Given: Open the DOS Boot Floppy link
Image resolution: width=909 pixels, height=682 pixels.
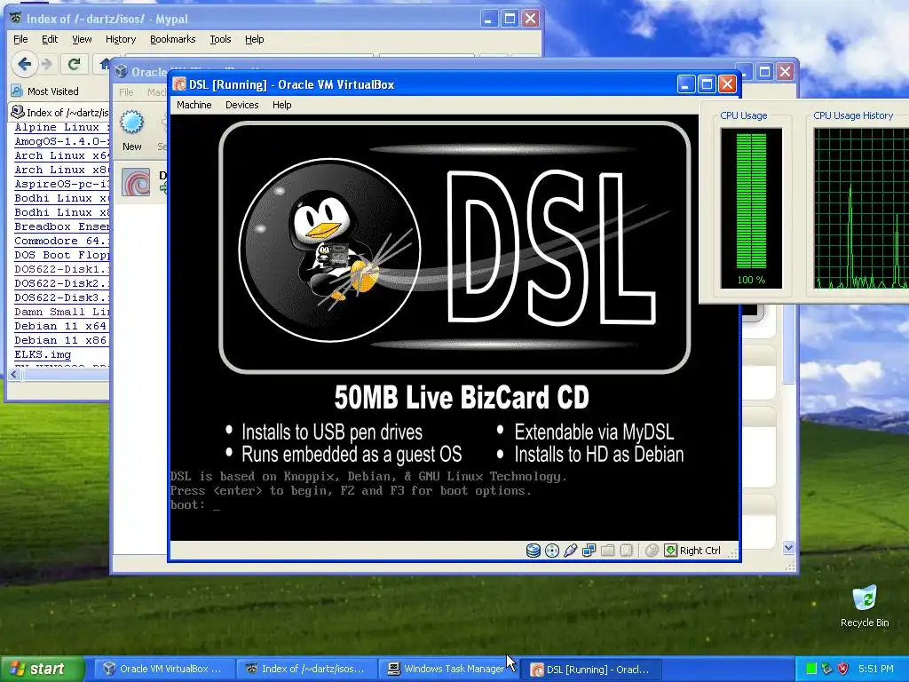Looking at the screenshot, I should click(x=61, y=255).
